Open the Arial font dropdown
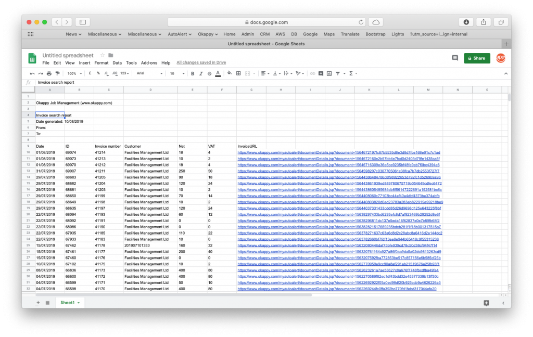Image resolution: width=533 pixels, height=337 pixels. point(149,73)
